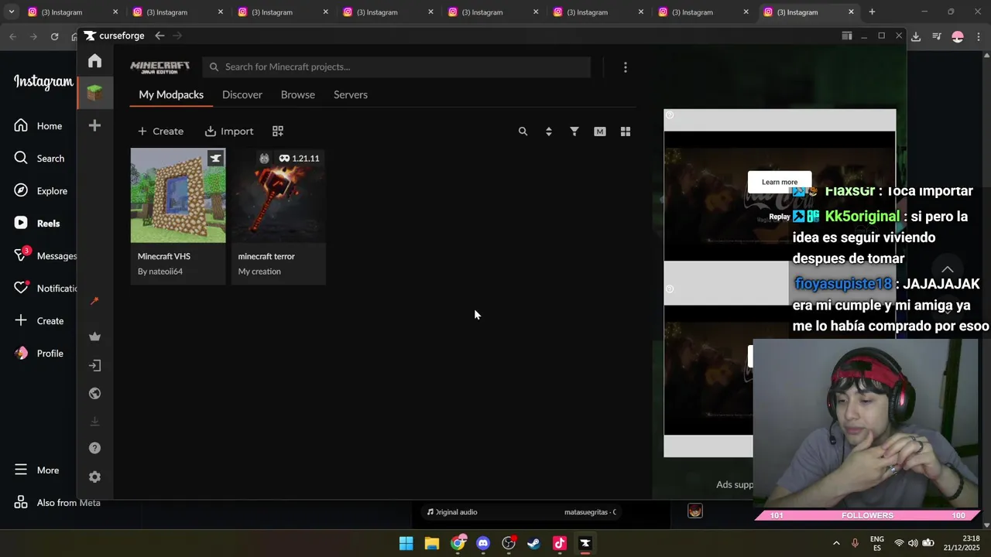Click the modpack search magnifier icon

[x=523, y=132]
